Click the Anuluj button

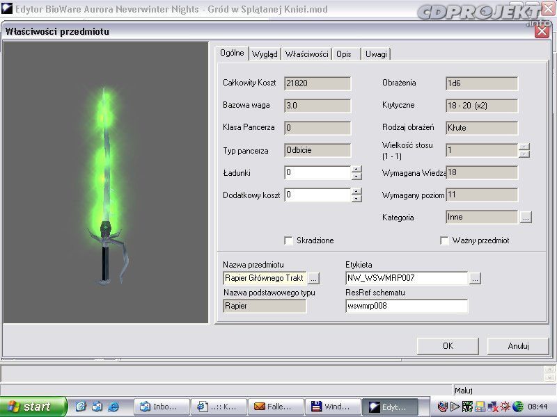pyautogui.click(x=518, y=345)
